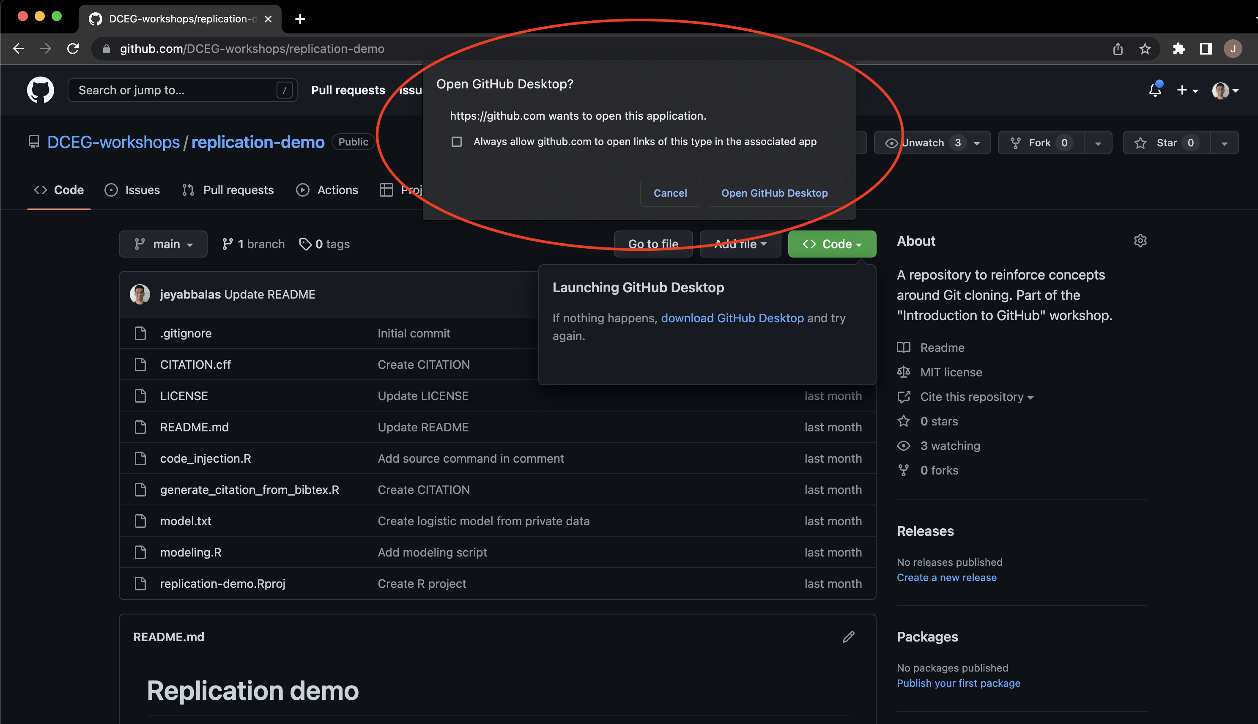Expand Cite this repository
This screenshot has width=1258, height=724.
coord(977,397)
